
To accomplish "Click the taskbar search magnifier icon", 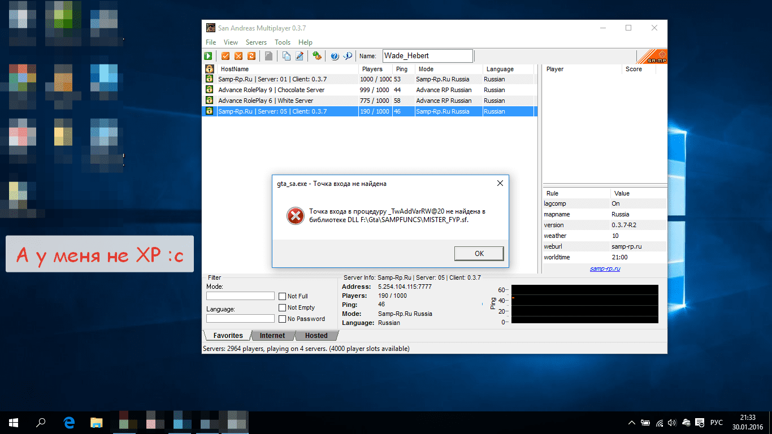I will (x=41, y=422).
